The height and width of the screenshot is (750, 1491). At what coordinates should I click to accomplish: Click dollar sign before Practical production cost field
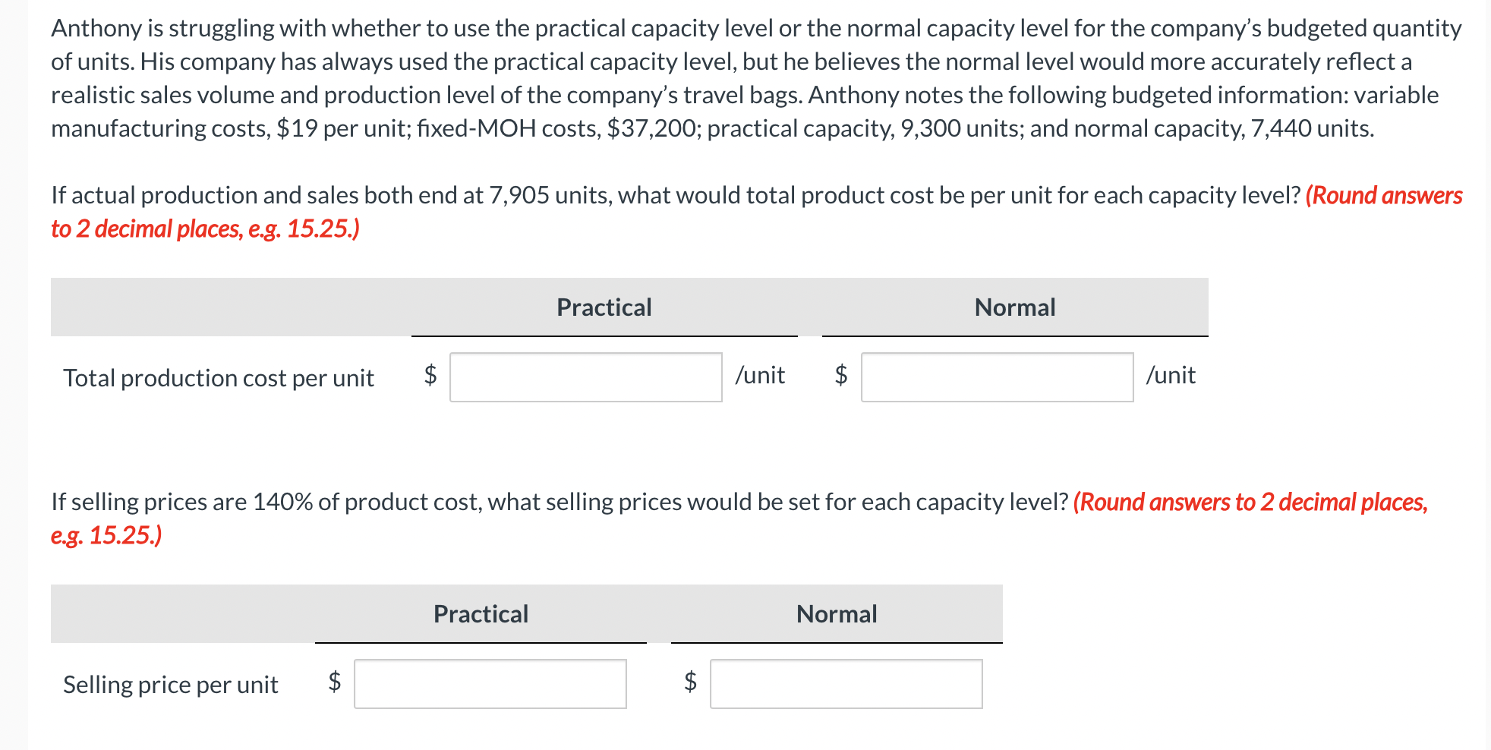point(430,375)
